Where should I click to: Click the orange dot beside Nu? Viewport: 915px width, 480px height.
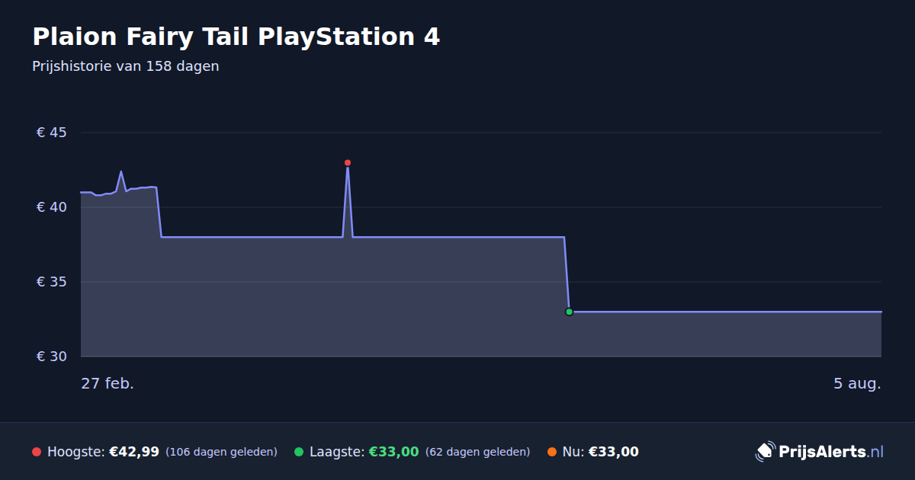[x=552, y=452]
